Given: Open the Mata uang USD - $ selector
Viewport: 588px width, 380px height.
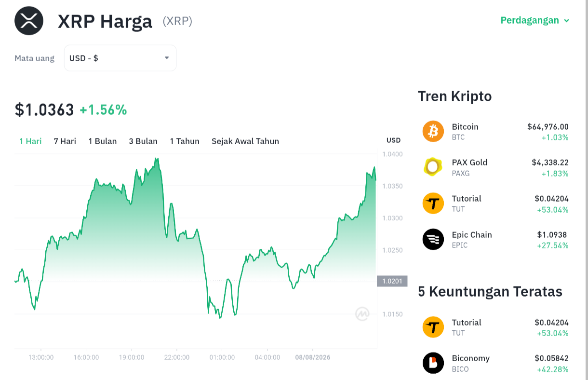Looking at the screenshot, I should [120, 58].
